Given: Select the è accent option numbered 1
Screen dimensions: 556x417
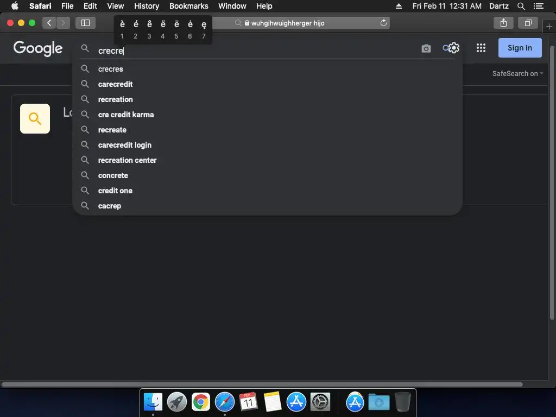Looking at the screenshot, I should 122,29.
